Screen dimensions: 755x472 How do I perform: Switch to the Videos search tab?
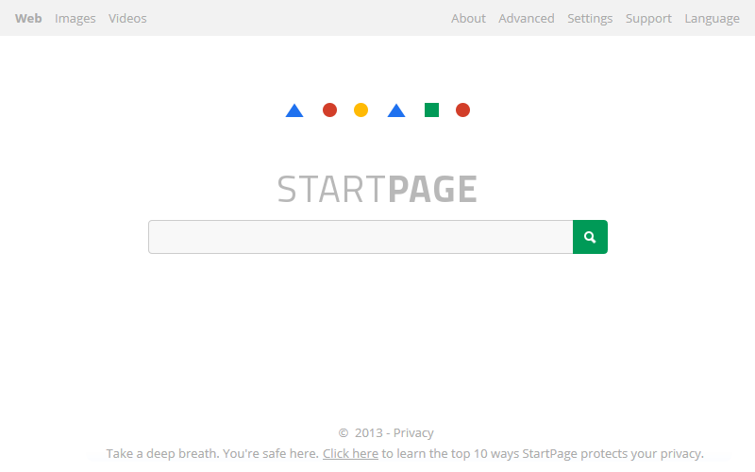coord(127,18)
